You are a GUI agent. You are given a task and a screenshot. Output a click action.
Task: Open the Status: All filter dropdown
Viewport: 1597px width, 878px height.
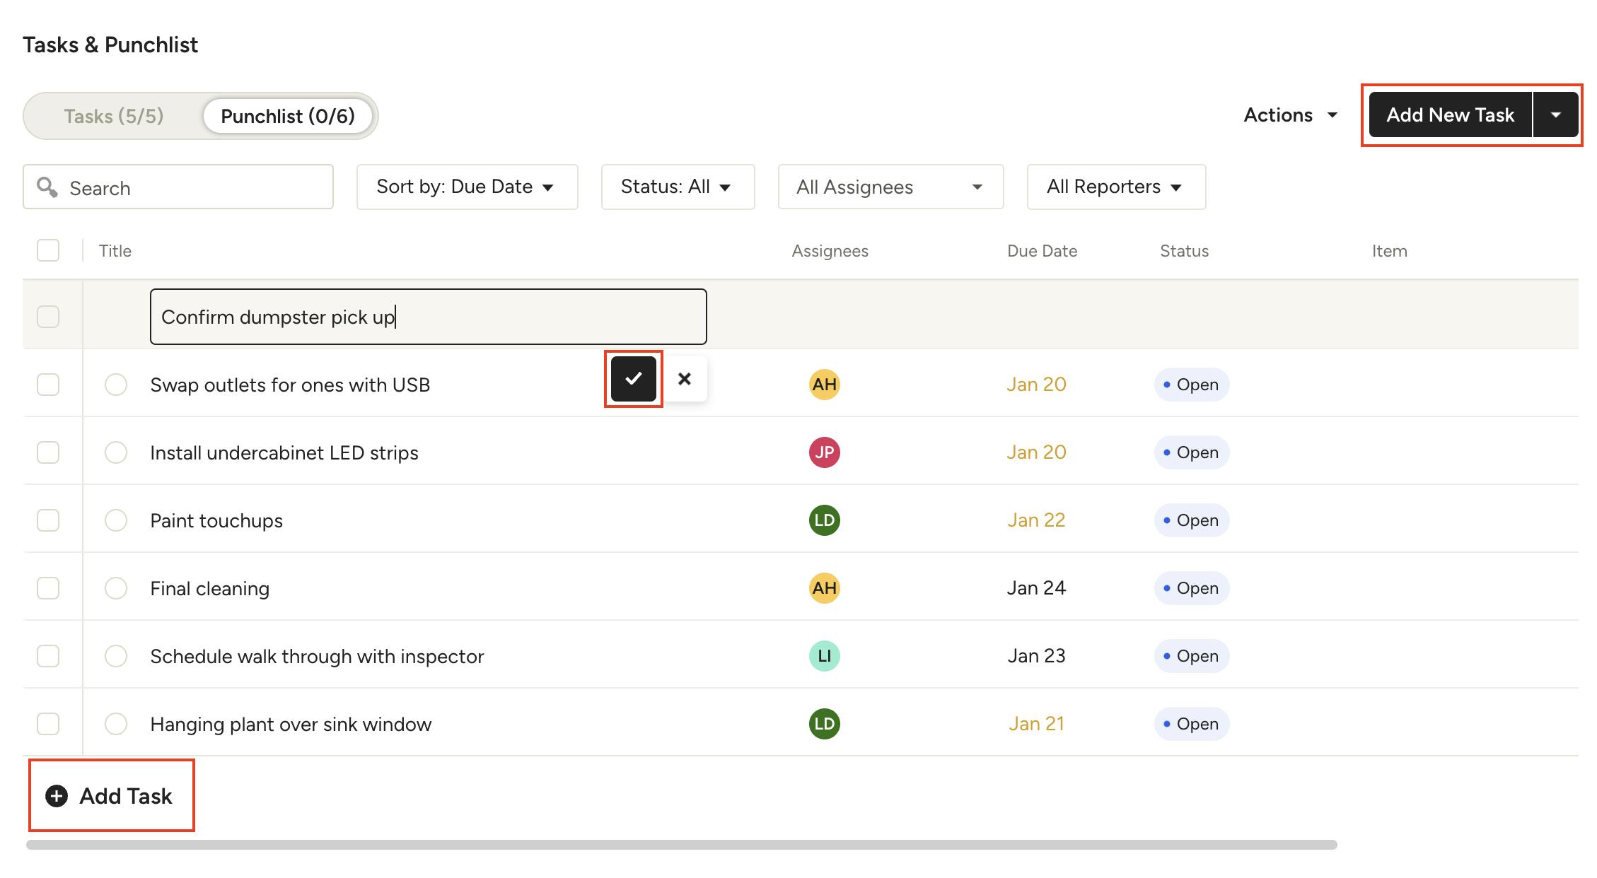(678, 187)
